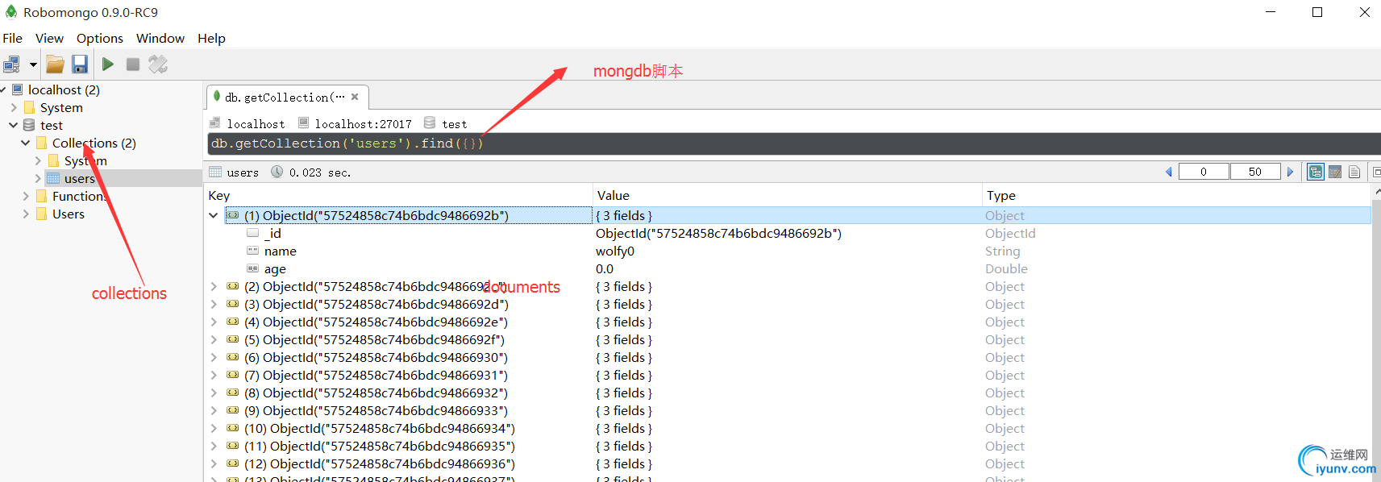The image size is (1381, 482).
Task: Click the System folder icon under localhost
Action: [30, 107]
